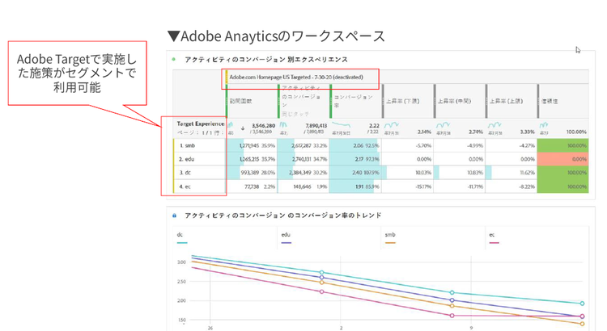Open the sparkline in the 上昇率 (中間) total cell
Viewport: 607px width, 331px height.
(x=444, y=125)
